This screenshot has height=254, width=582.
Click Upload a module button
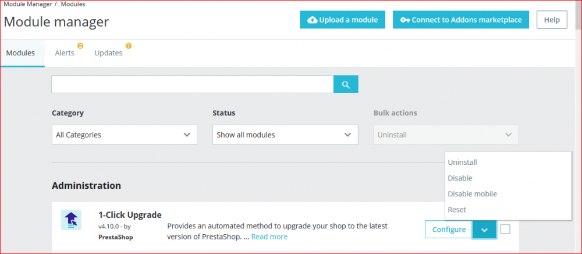point(343,20)
